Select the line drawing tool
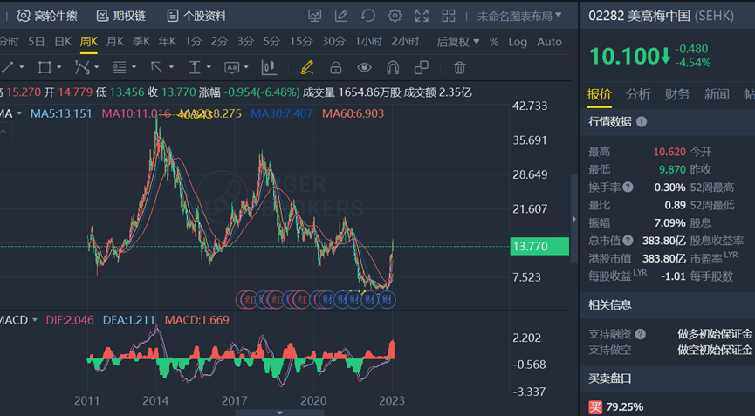The width and height of the screenshot is (755, 416). point(7,67)
